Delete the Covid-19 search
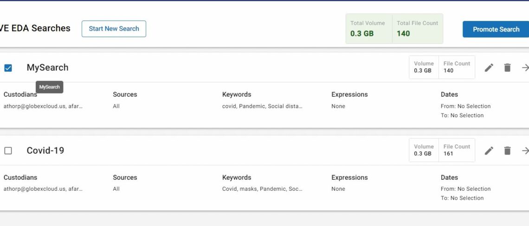 (x=507, y=151)
